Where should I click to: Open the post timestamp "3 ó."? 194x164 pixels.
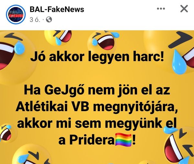[35, 20]
